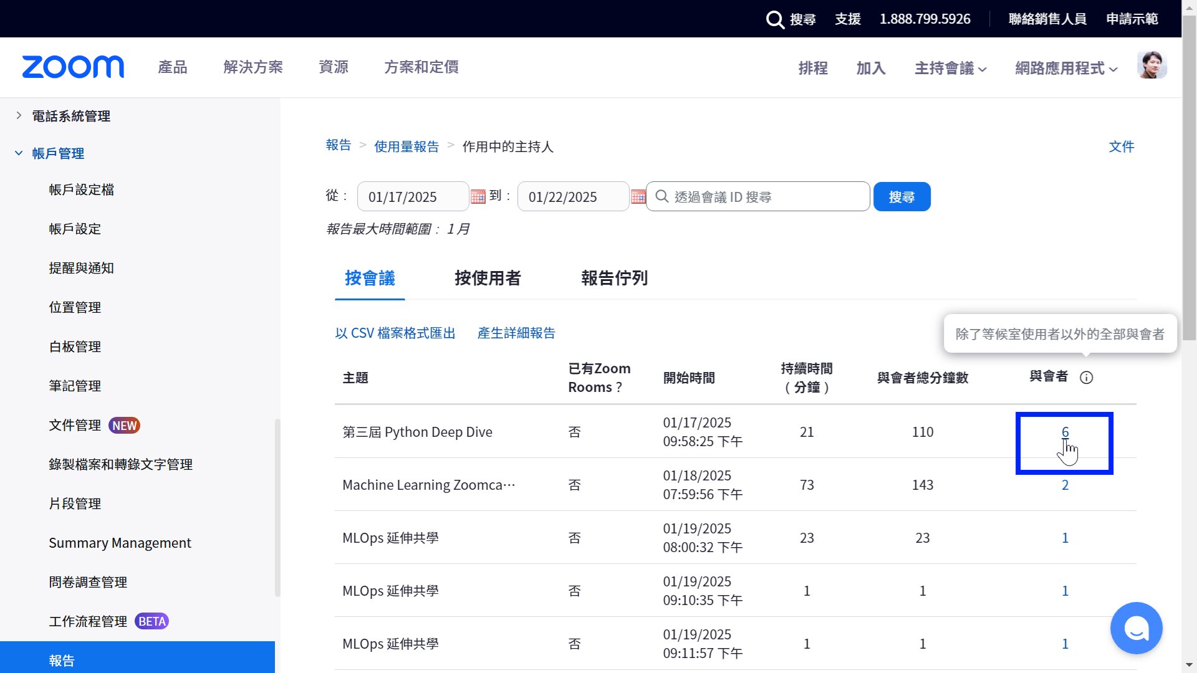Open the 產品 menu
Viewport: 1197px width, 673px height.
point(173,67)
